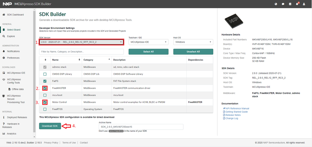This screenshot has height=147, width=312.
Task: Click the Archive Name input field
Action: coord(141,127)
